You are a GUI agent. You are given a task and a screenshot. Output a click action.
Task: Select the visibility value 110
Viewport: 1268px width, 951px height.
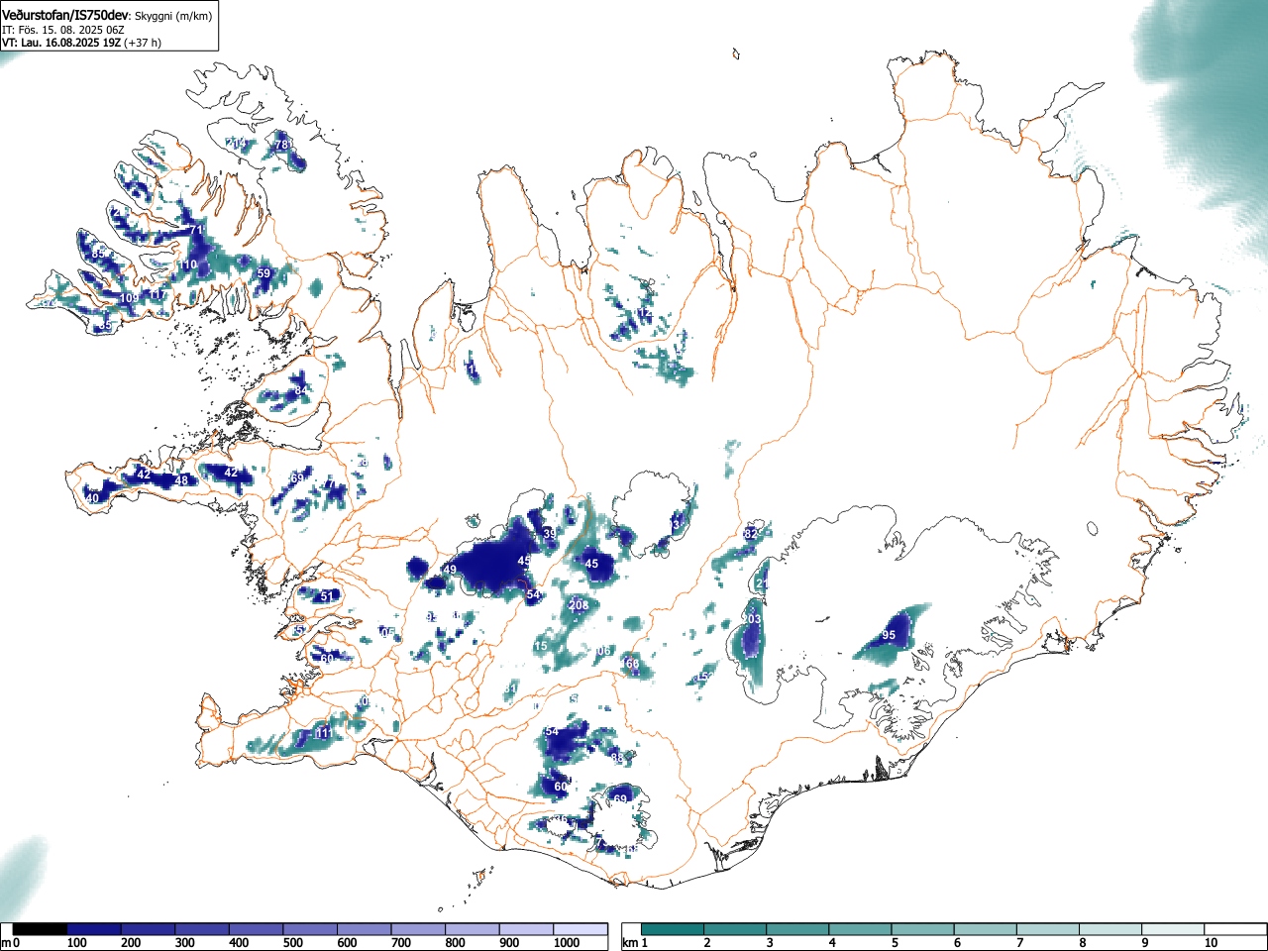(187, 265)
